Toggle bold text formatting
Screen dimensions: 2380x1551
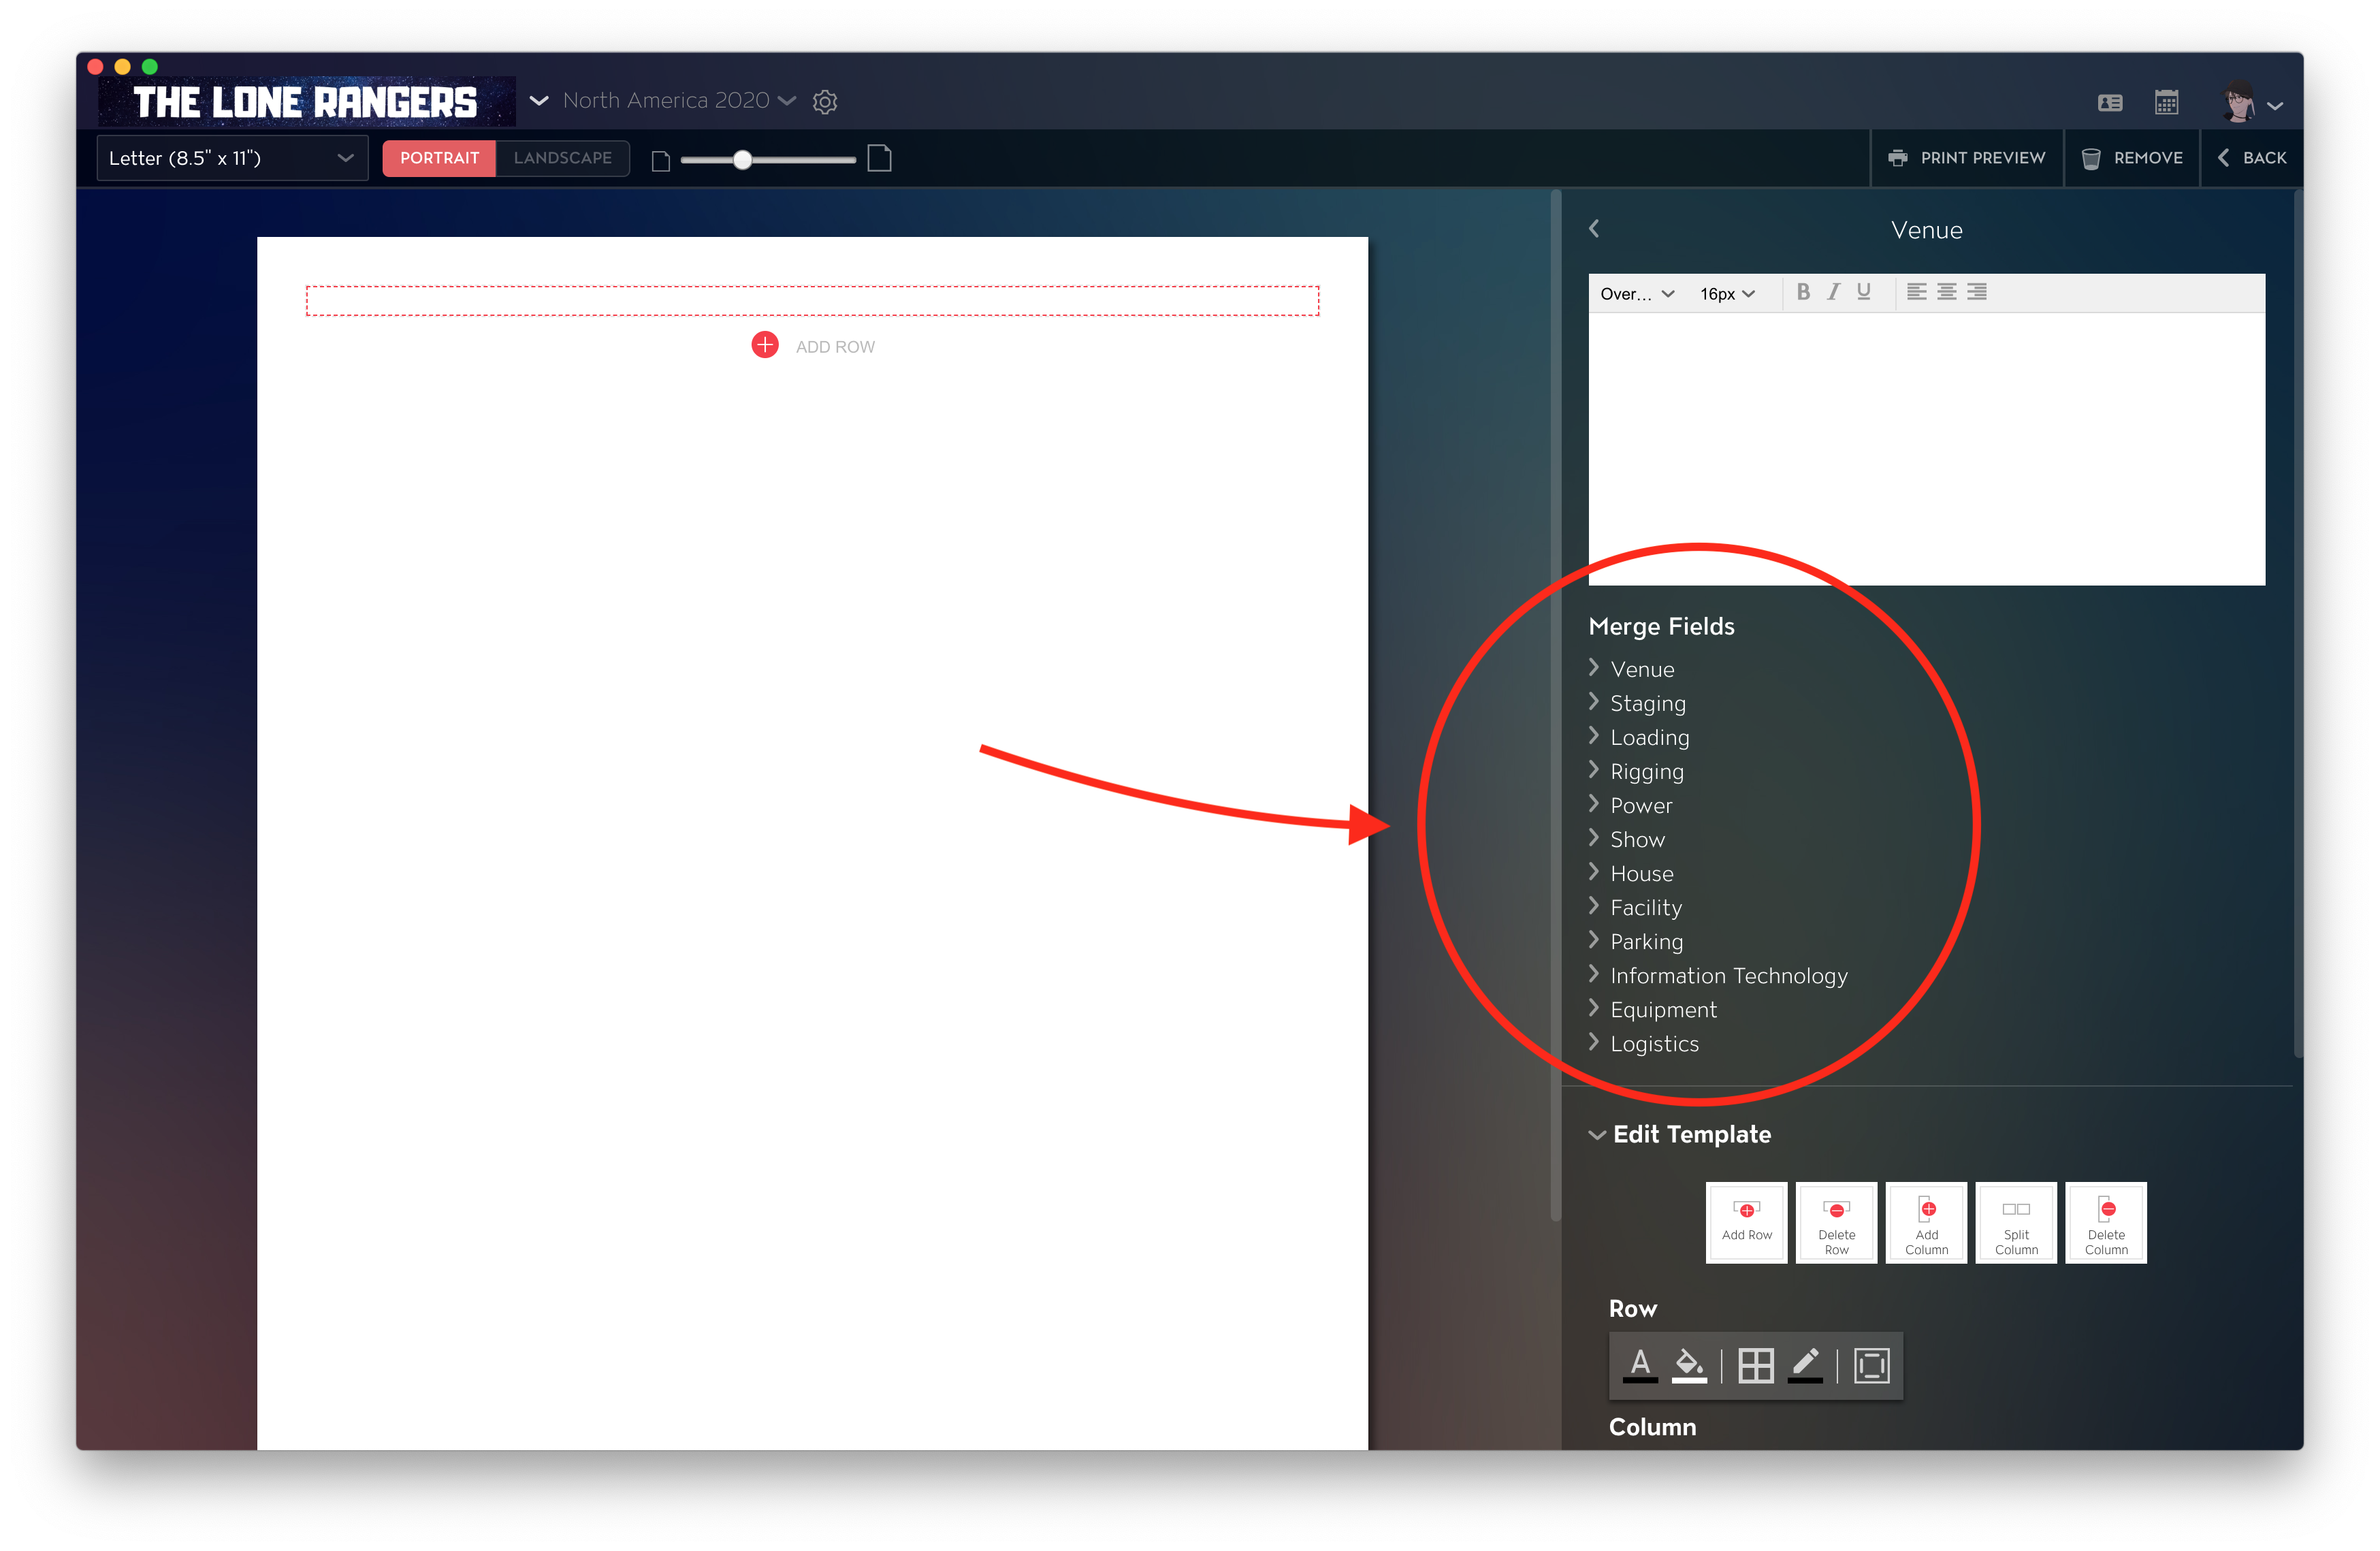point(1803,292)
